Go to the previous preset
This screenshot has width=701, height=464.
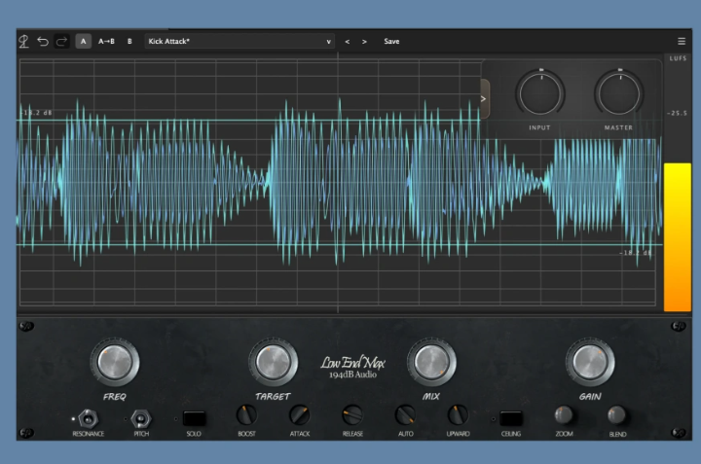click(348, 42)
